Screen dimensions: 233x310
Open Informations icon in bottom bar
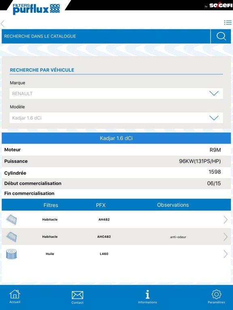tap(147, 297)
